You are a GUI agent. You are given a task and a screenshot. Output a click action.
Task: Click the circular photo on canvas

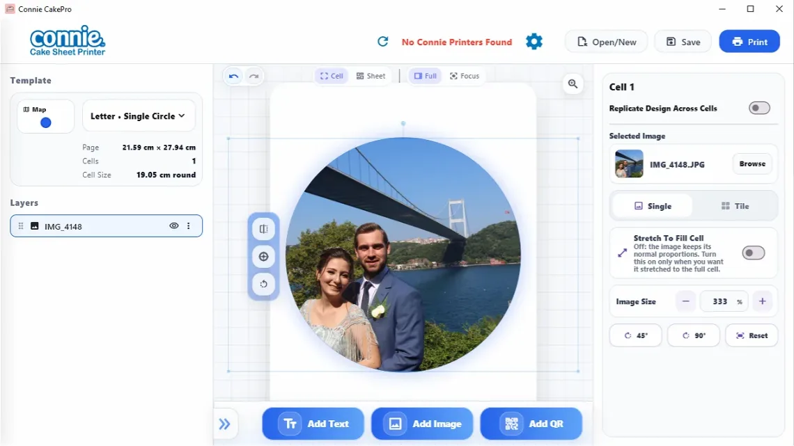(x=403, y=255)
